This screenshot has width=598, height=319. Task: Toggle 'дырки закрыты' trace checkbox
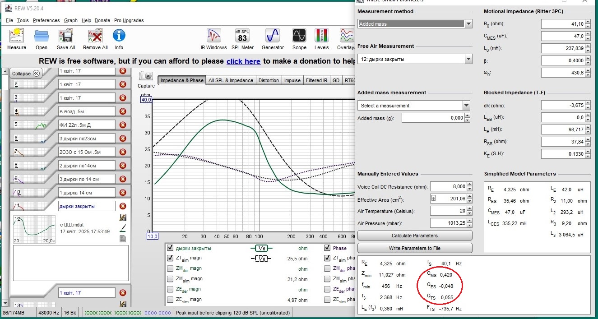(x=170, y=248)
